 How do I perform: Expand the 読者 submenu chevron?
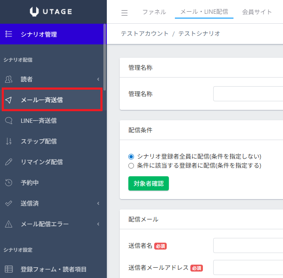(x=98, y=79)
